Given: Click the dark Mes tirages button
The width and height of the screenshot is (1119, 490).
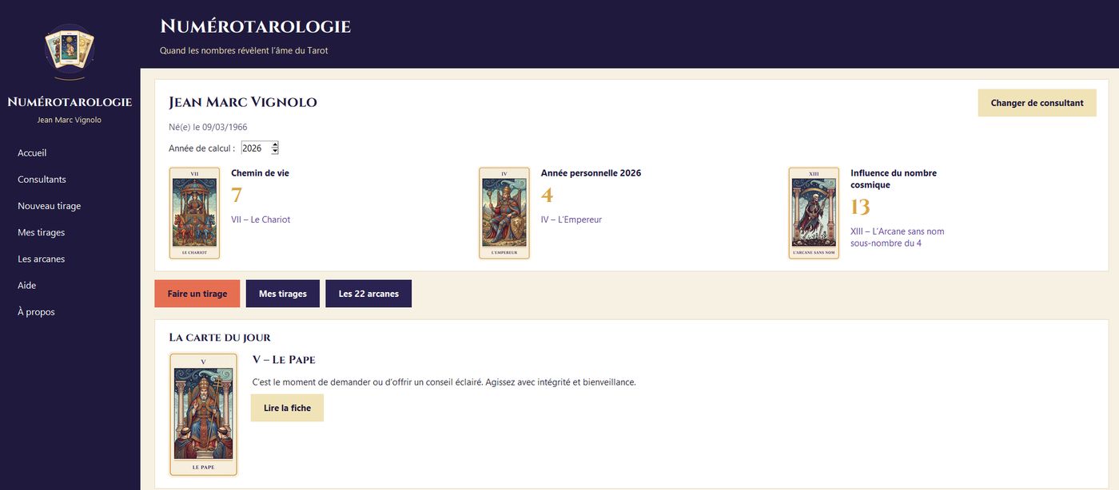Looking at the screenshot, I should coord(283,294).
